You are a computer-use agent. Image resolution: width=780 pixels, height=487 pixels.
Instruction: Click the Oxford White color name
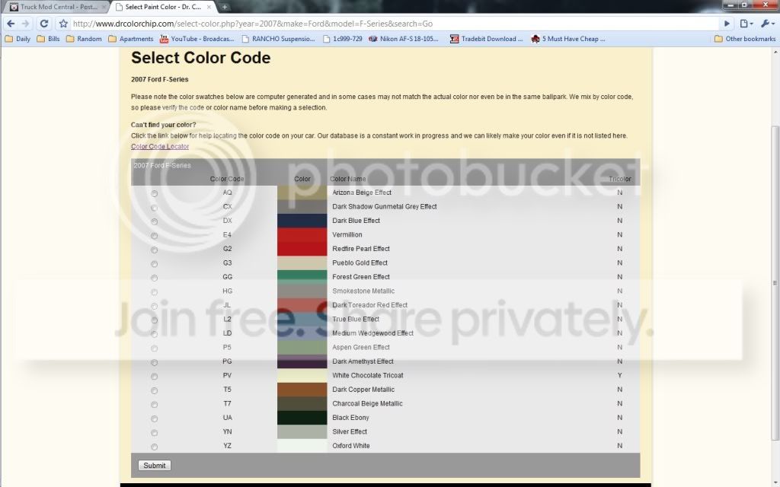pos(350,446)
